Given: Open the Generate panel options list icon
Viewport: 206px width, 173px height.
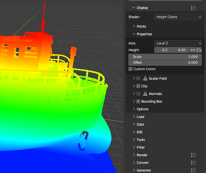Looking at the screenshot, I should coord(193,170).
